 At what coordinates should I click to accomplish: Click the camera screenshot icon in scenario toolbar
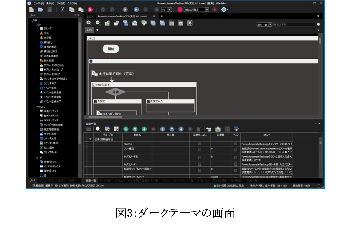pos(172,23)
